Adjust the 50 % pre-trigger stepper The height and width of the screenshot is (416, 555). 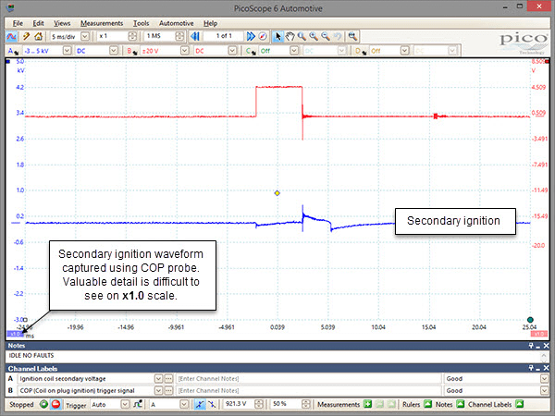tap(306, 404)
